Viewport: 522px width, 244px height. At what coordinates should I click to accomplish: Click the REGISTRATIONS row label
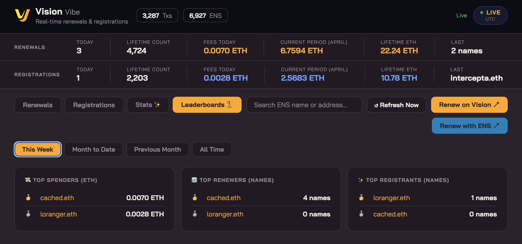[x=37, y=74]
